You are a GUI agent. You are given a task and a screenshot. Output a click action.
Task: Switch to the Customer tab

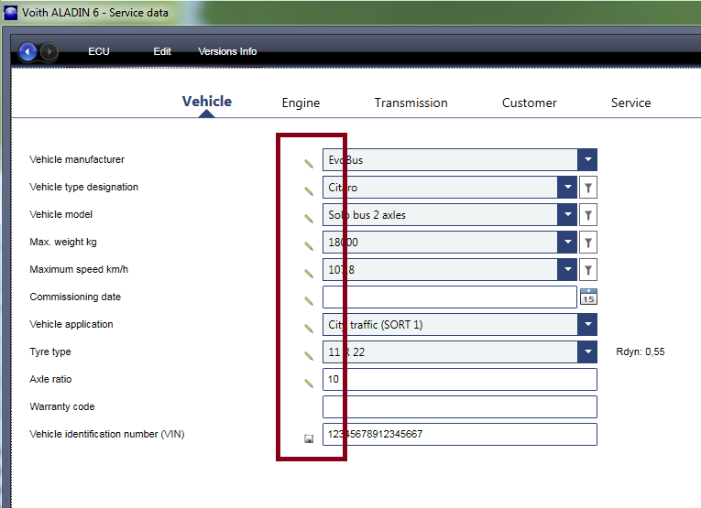(530, 103)
